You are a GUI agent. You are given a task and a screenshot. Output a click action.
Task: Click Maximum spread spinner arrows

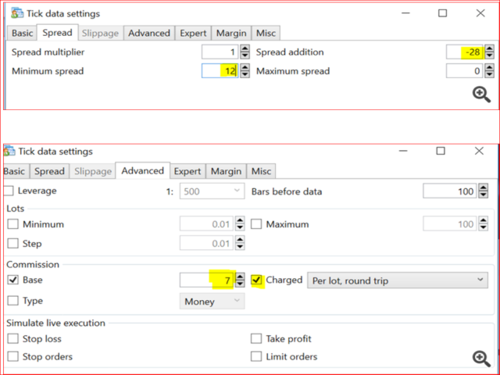[489, 71]
